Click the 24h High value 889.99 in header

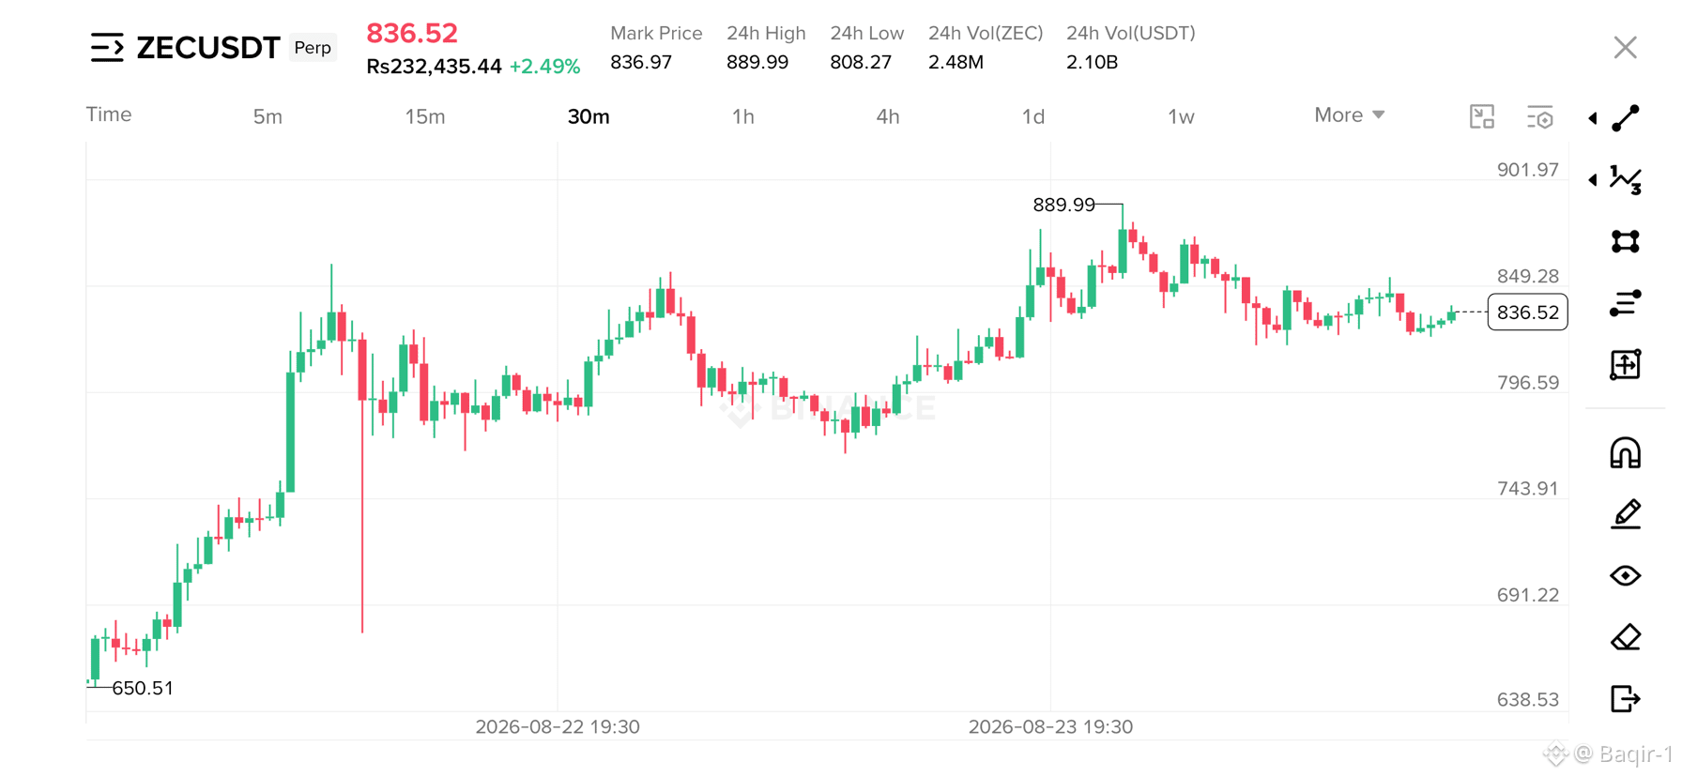point(757,62)
